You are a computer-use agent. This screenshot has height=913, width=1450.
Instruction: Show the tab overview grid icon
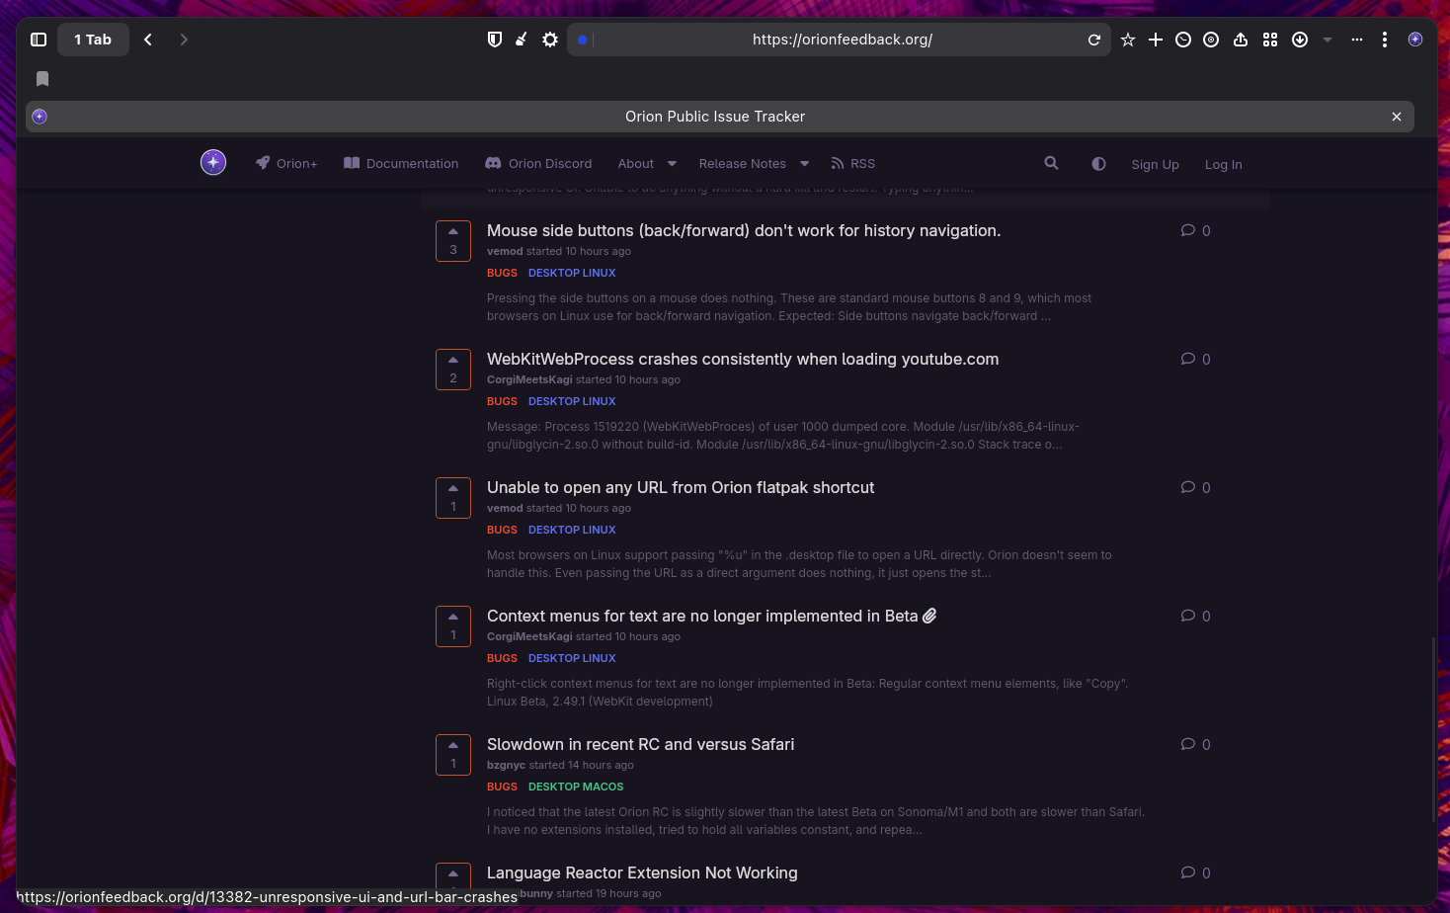(x=1270, y=40)
